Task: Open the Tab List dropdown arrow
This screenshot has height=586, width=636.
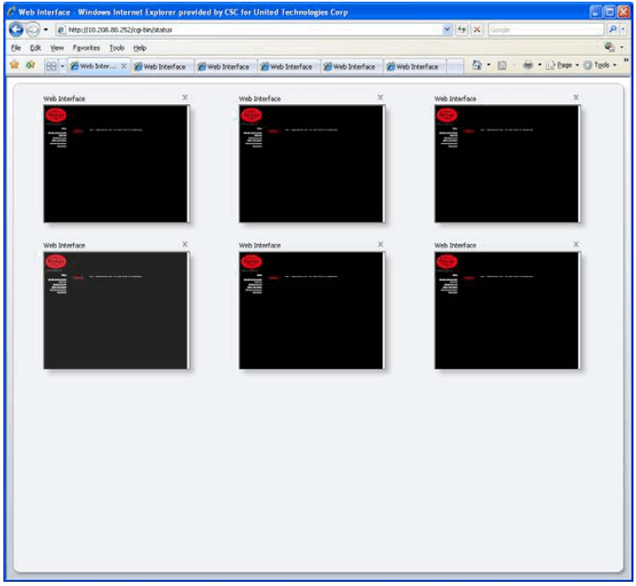Action: 63,66
